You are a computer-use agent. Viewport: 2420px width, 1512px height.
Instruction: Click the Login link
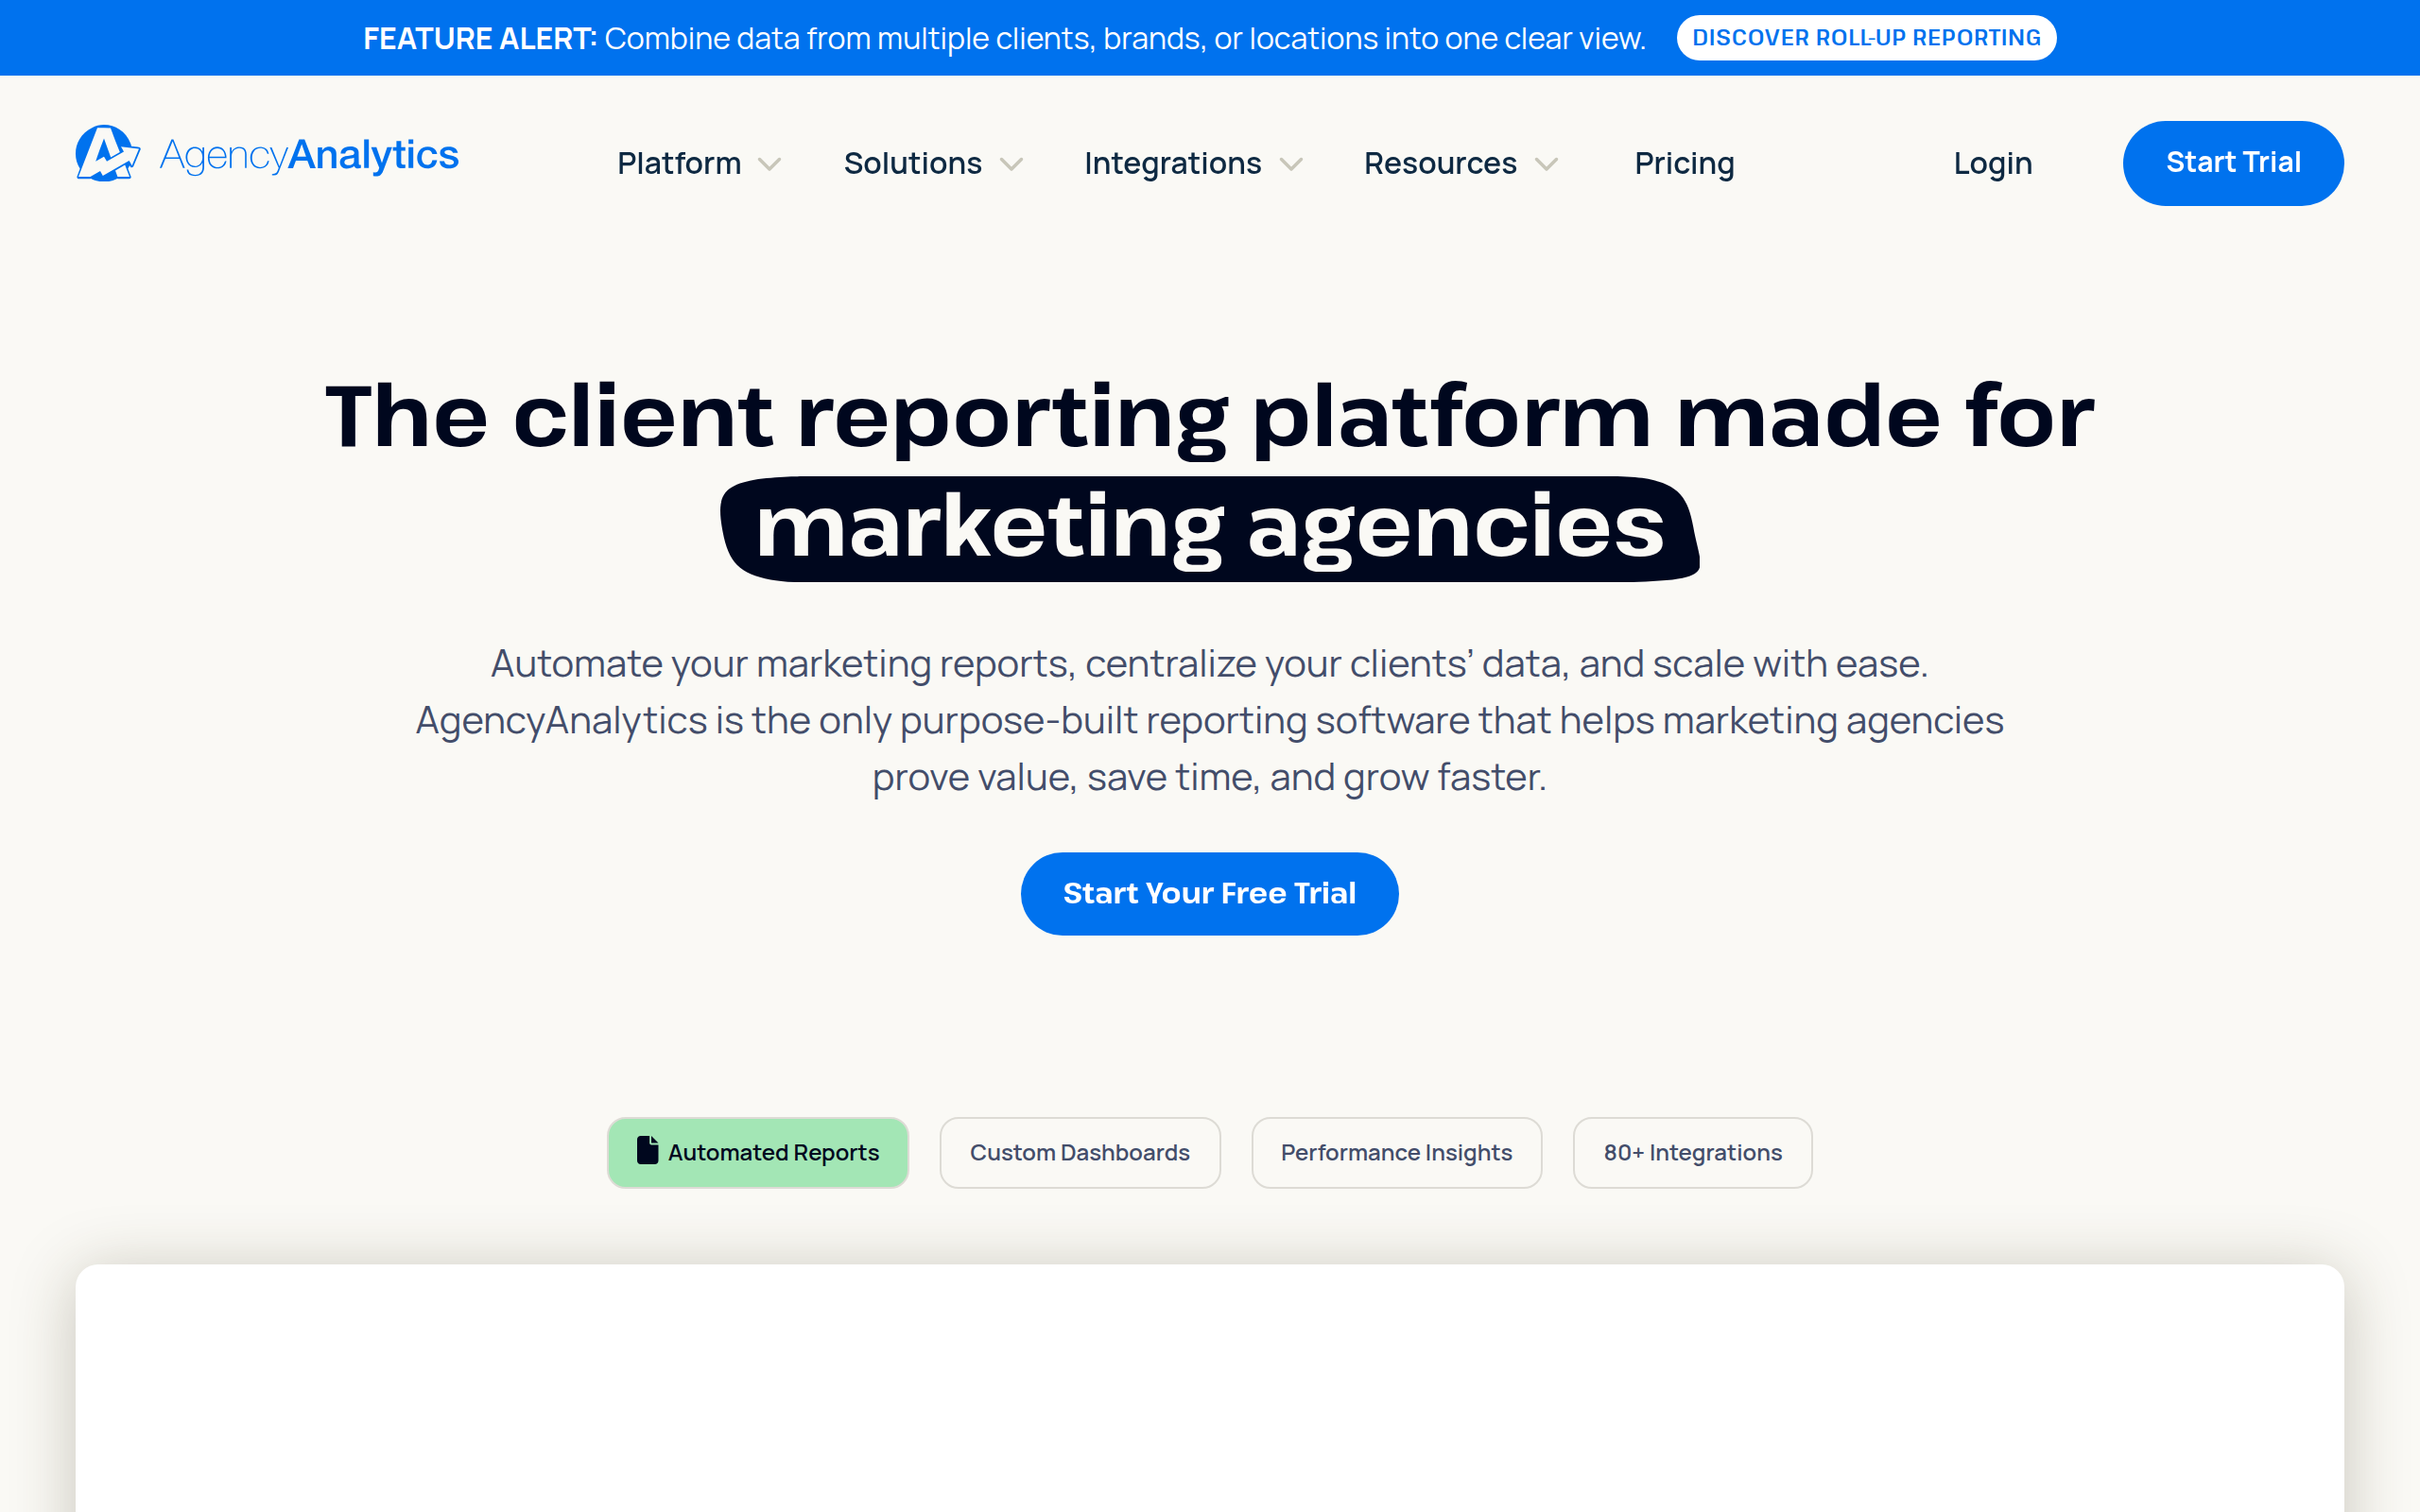1992,163
